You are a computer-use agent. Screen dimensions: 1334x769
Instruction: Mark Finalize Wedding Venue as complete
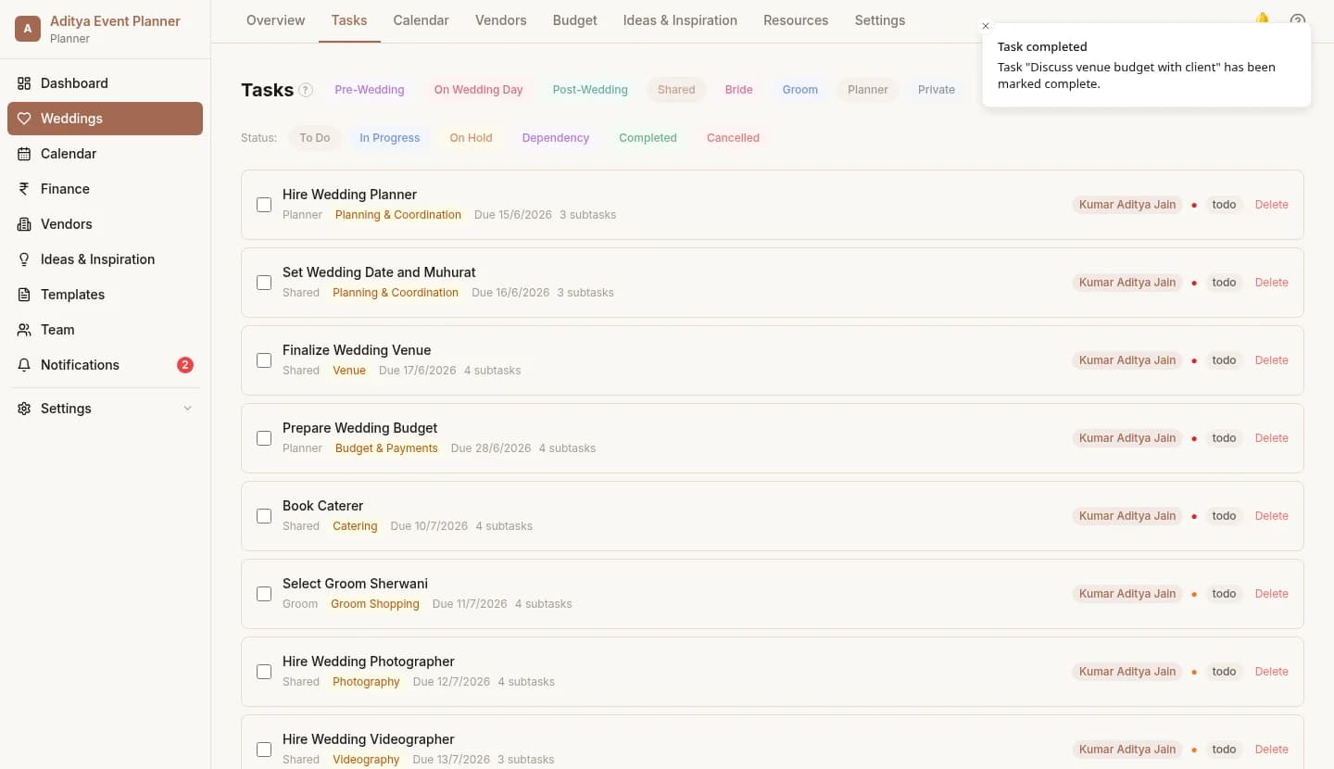[x=264, y=360]
